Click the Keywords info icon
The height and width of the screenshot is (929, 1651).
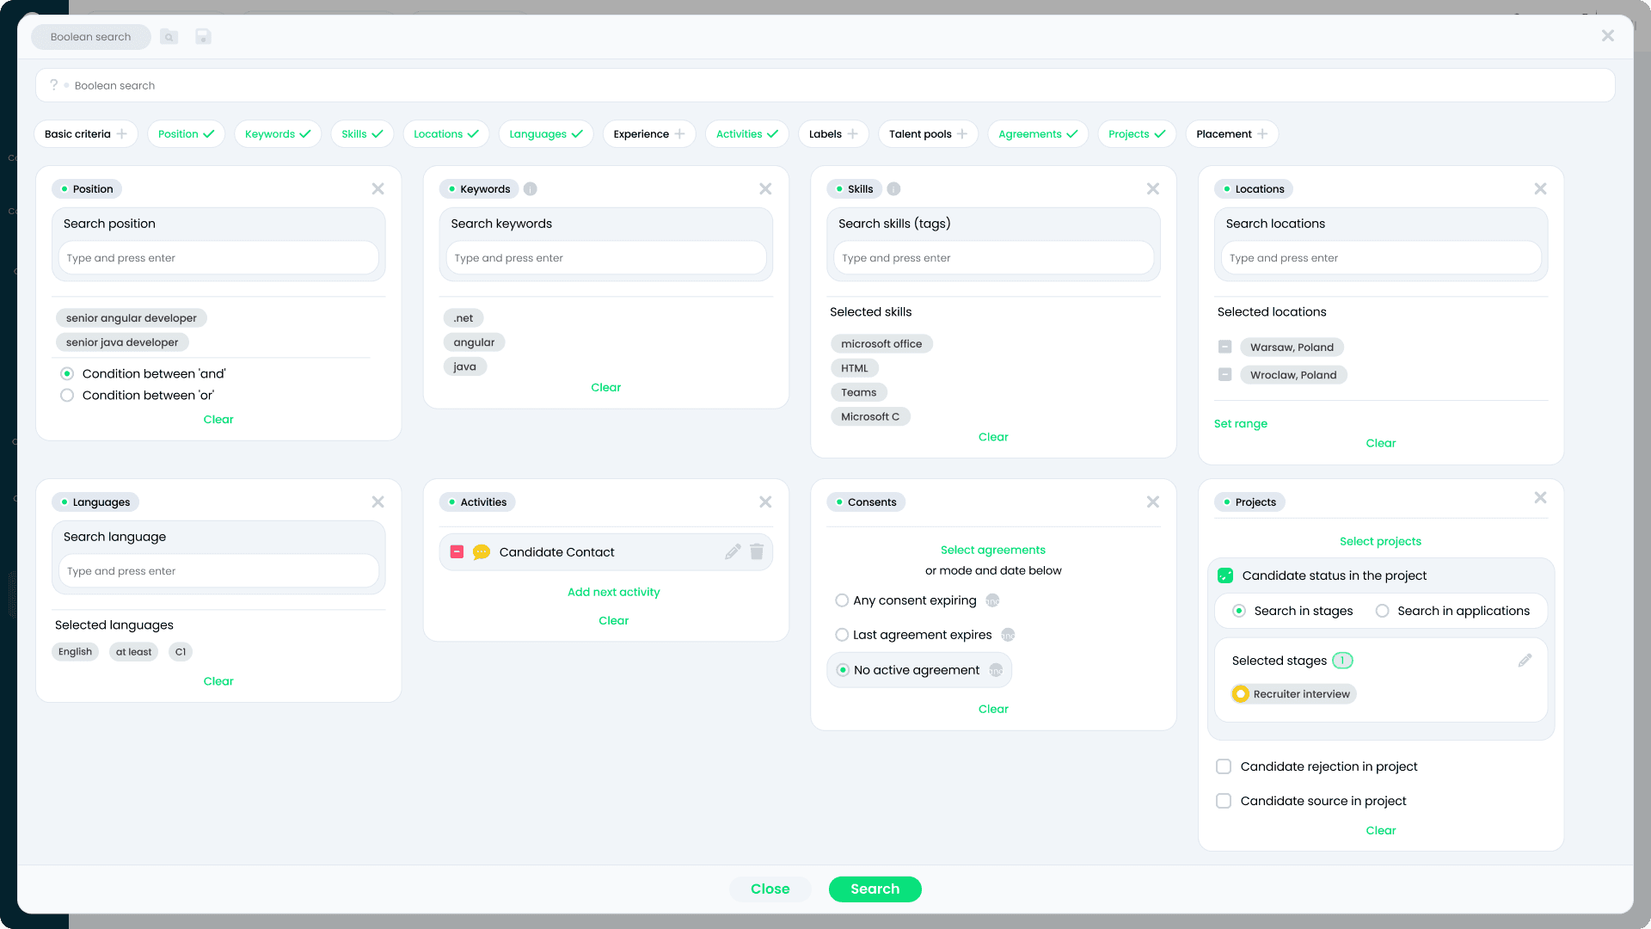pos(531,189)
